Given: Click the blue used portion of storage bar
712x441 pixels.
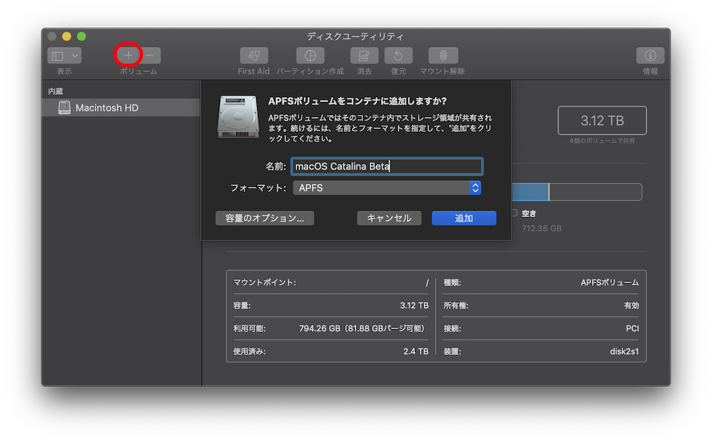Looking at the screenshot, I should coord(530,192).
